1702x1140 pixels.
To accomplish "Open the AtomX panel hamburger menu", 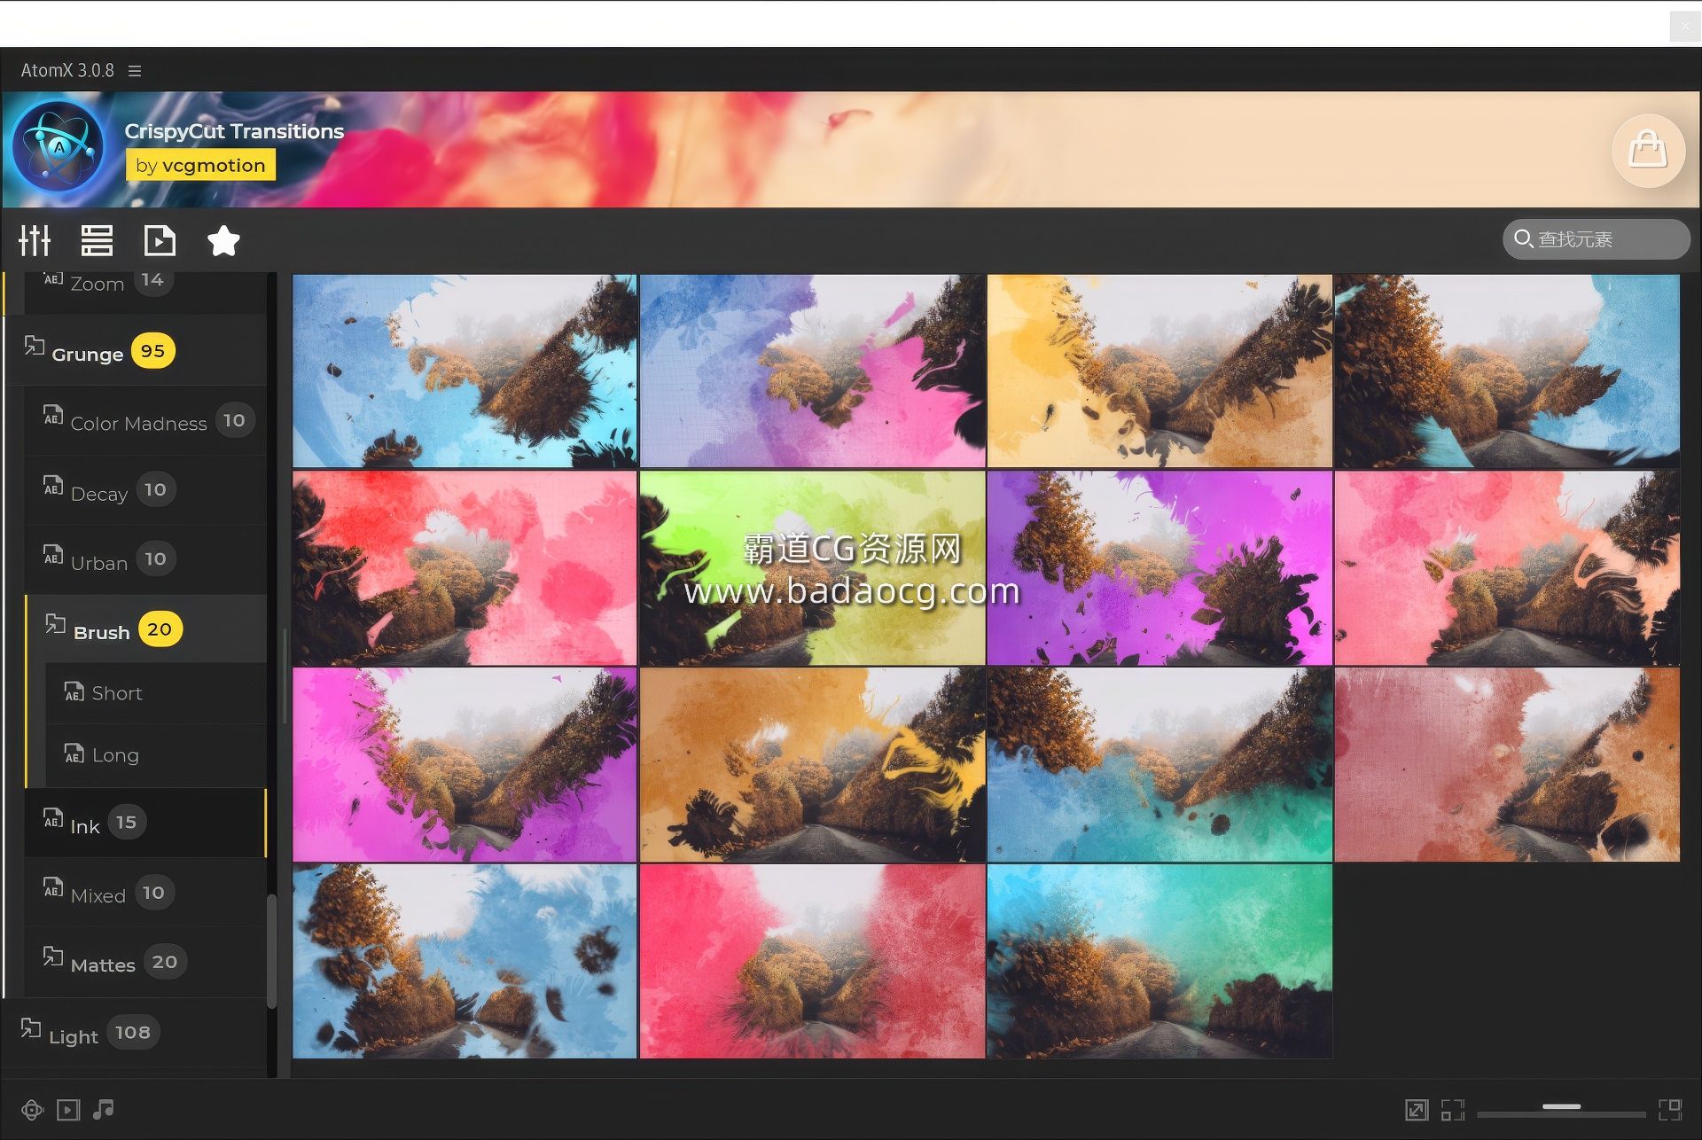I will (135, 71).
